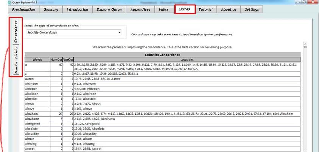The width and height of the screenshot is (319, 152).
Task: Click the beta version notice text
Action: click(162, 47)
